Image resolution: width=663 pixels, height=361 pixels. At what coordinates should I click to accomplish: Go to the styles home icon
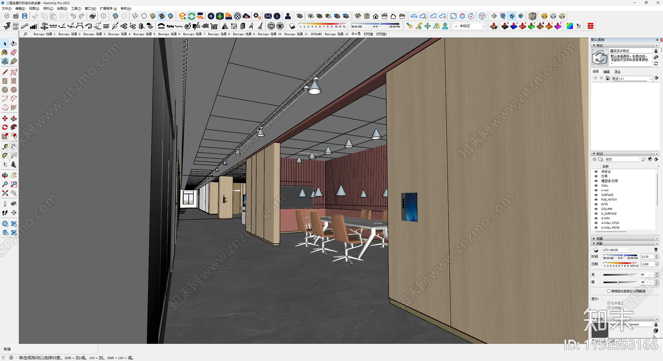(607, 78)
